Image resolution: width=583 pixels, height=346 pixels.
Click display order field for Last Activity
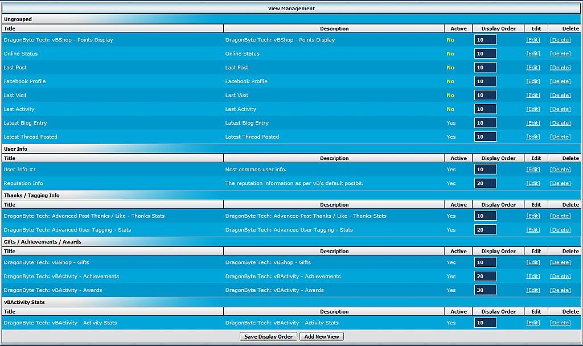[x=485, y=109]
